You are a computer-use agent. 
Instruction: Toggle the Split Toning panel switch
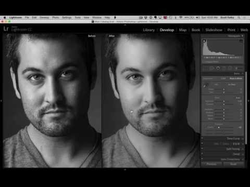tap(202, 149)
